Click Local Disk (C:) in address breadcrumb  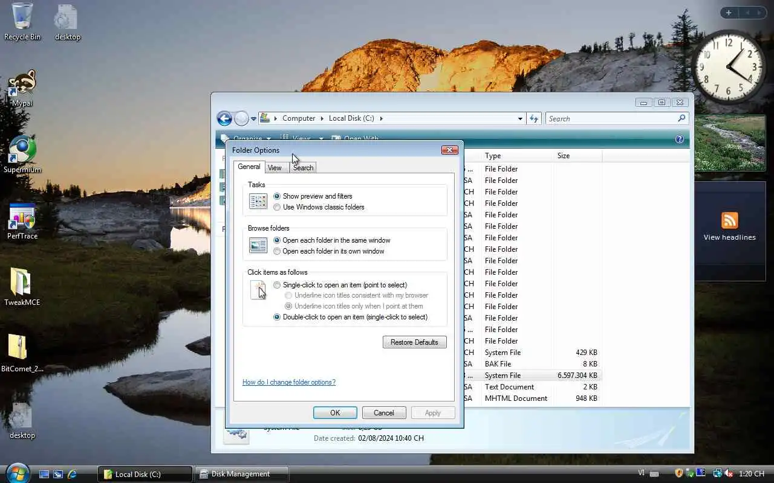point(351,119)
